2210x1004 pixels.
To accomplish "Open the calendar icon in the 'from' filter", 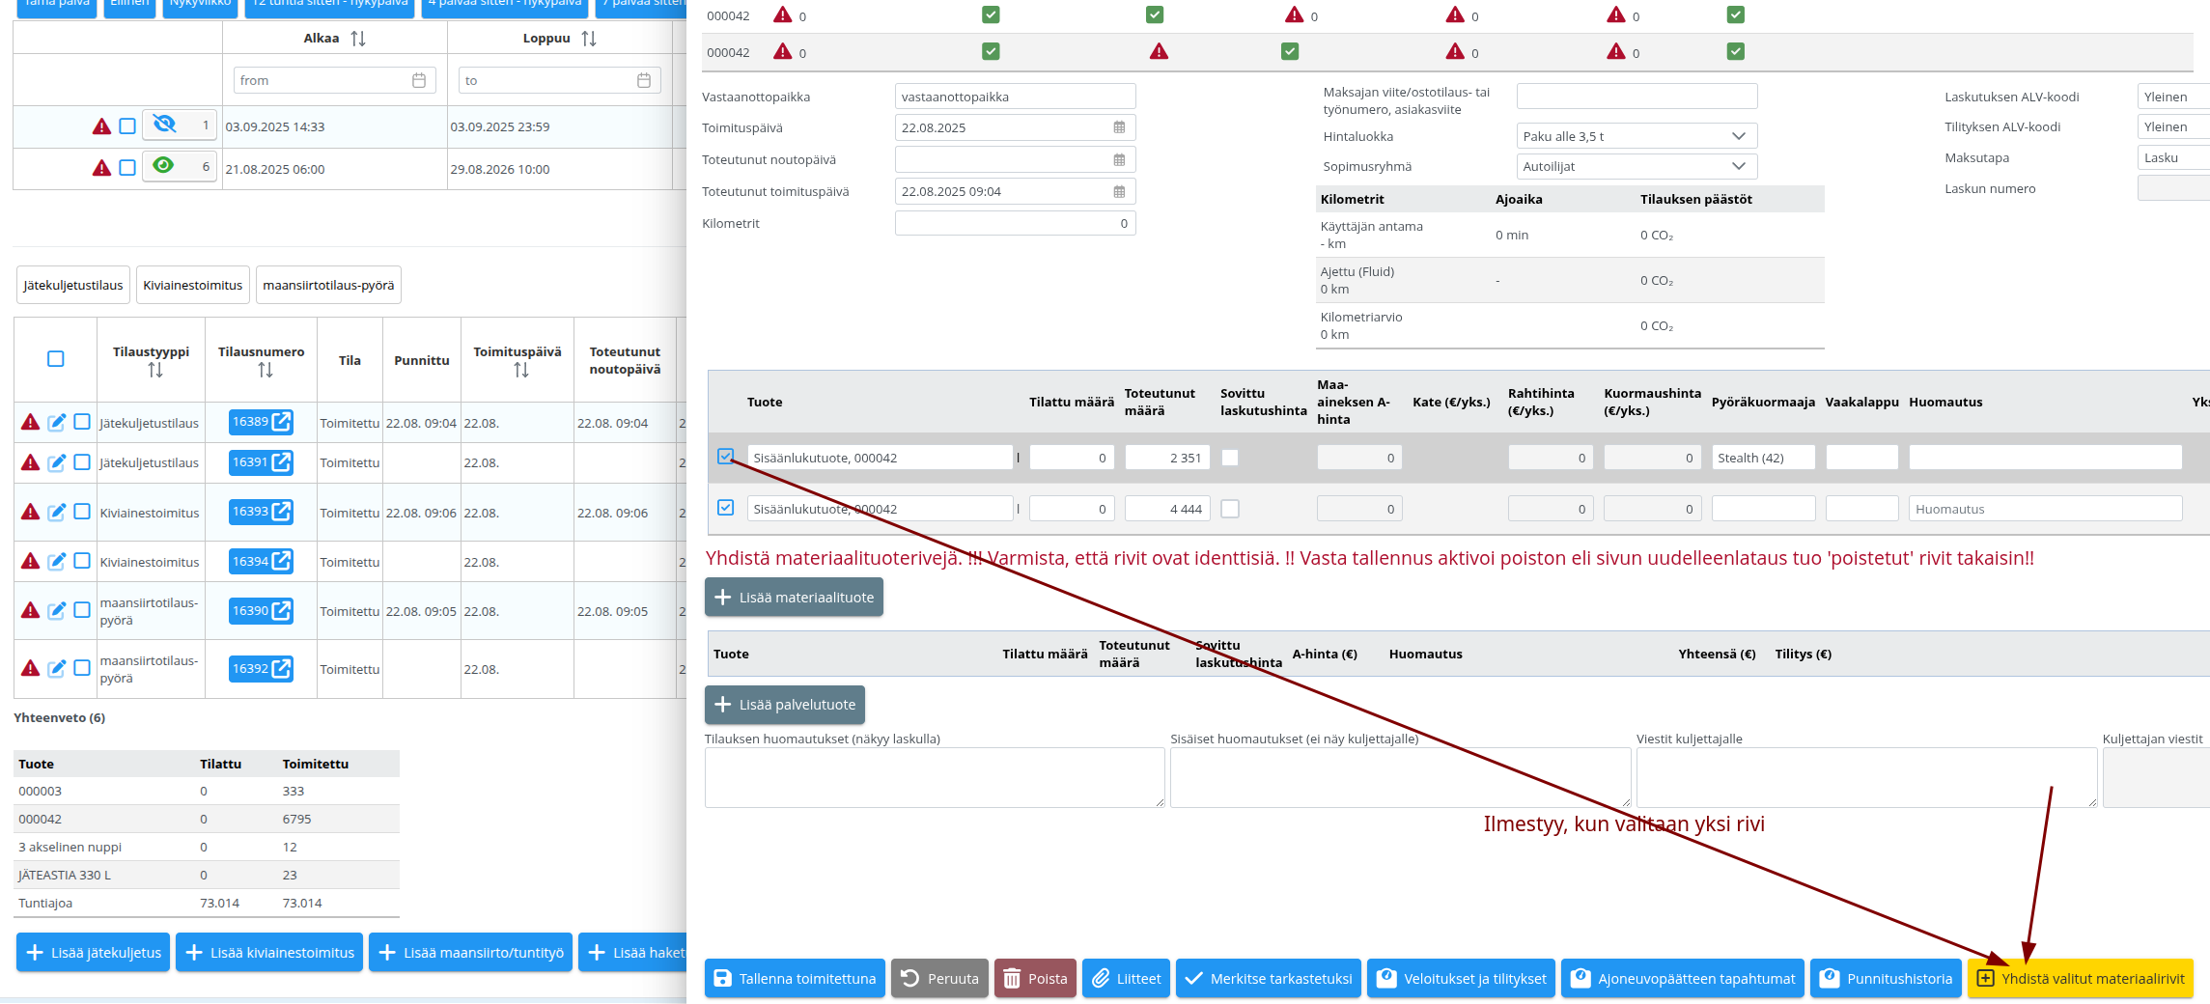I will point(419,80).
